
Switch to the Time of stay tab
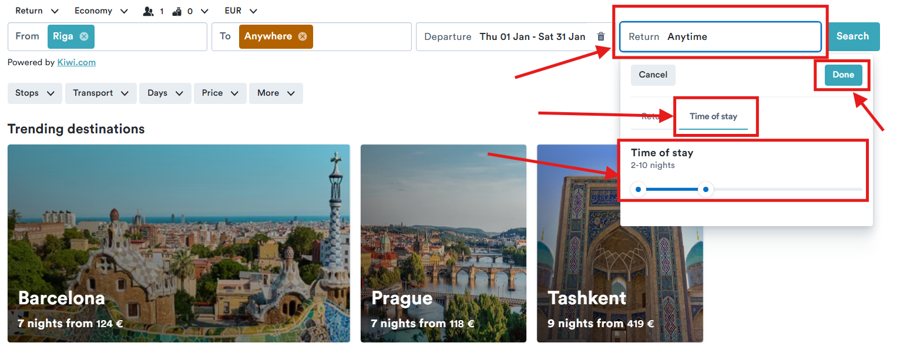pyautogui.click(x=713, y=116)
